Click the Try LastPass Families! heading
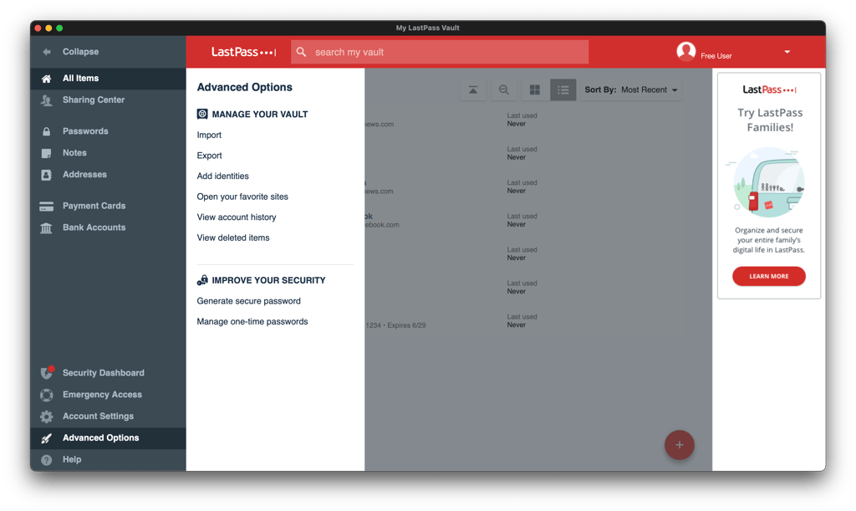This screenshot has width=856, height=511. 770,120
